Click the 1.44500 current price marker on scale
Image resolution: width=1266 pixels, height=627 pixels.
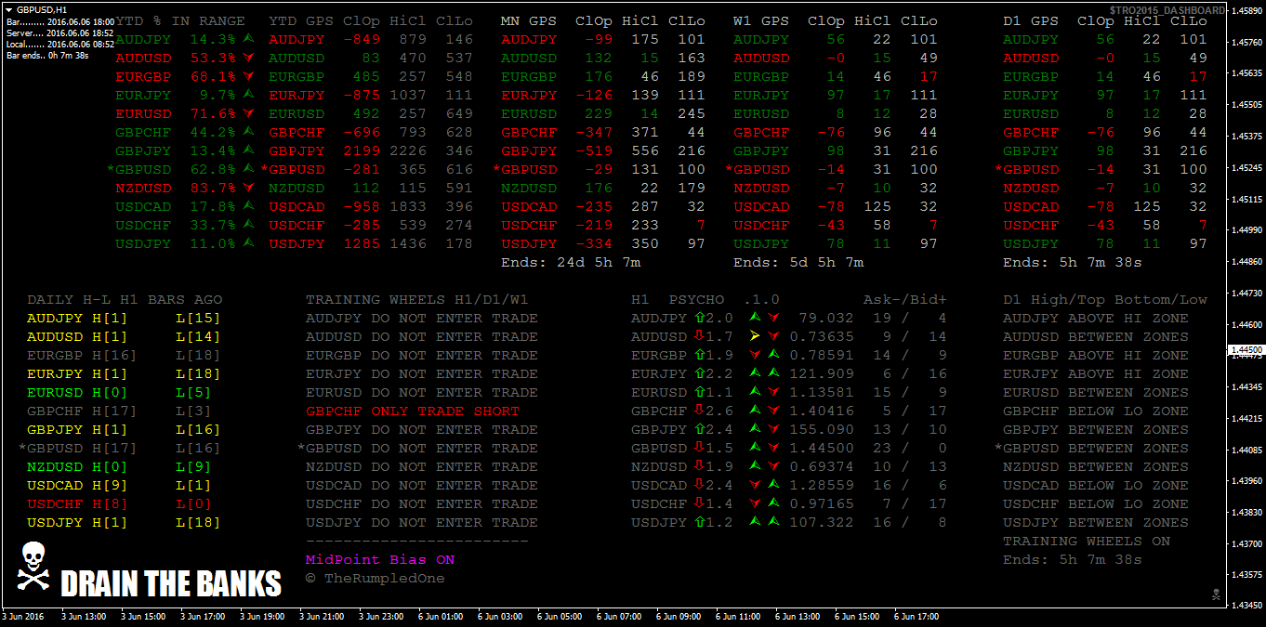coord(1246,350)
